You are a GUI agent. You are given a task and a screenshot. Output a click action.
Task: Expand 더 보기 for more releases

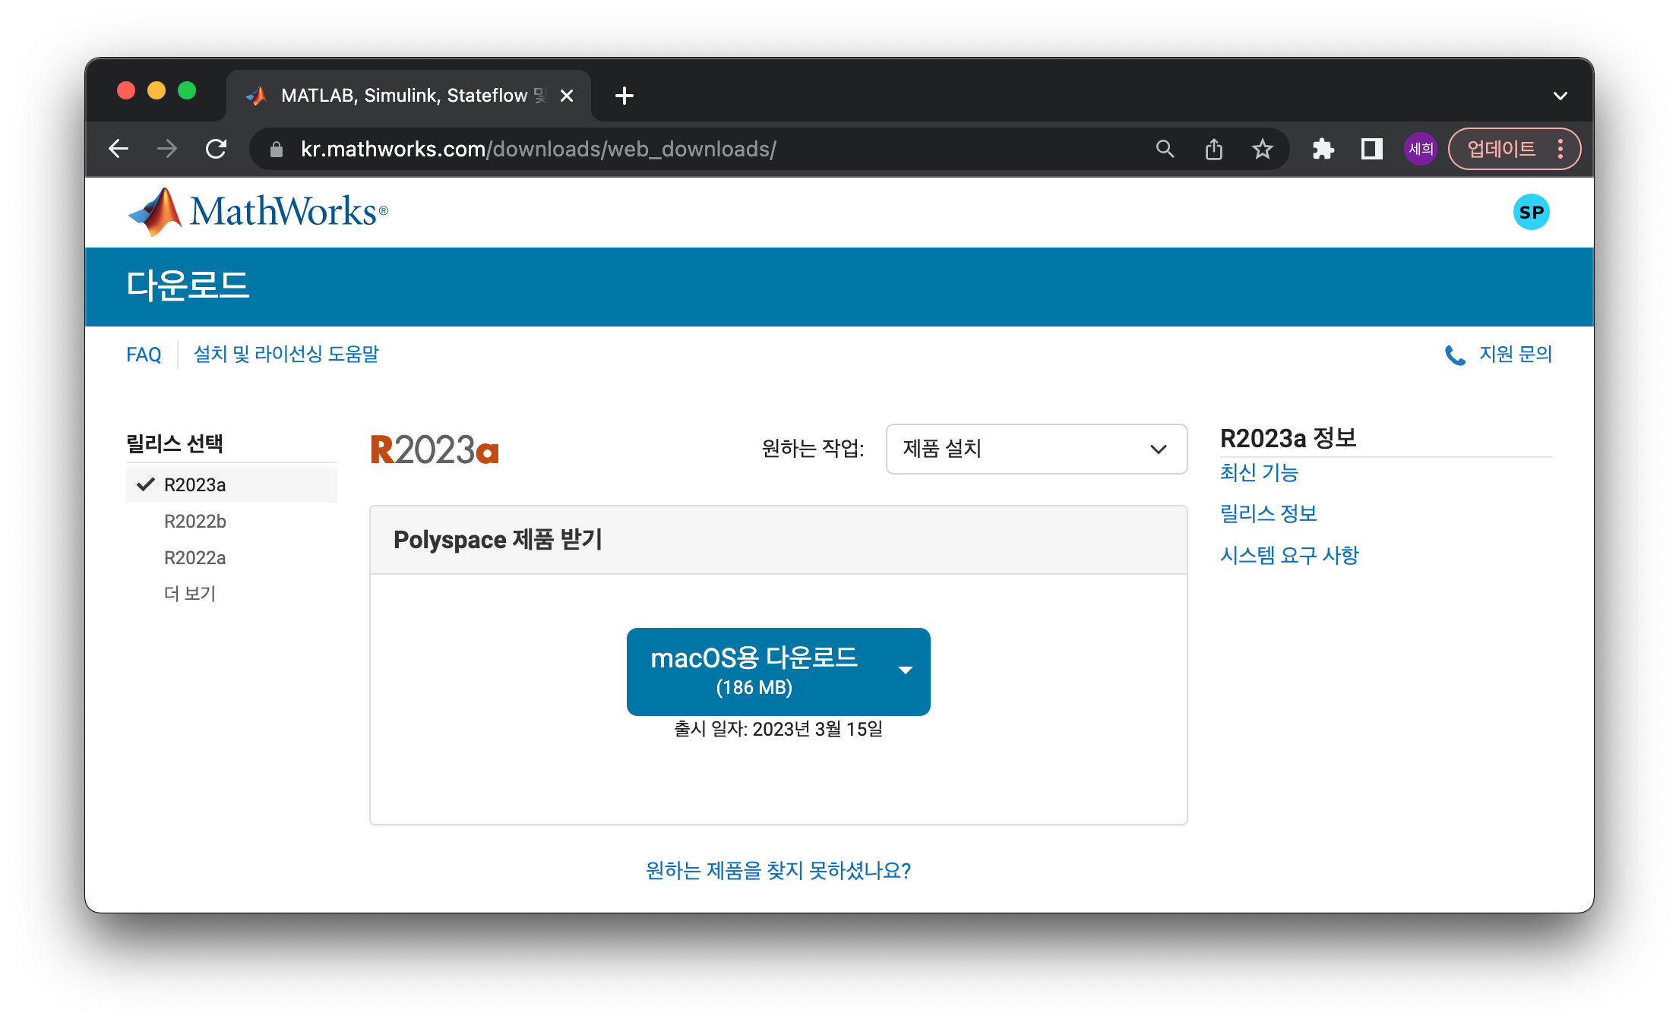(x=190, y=594)
